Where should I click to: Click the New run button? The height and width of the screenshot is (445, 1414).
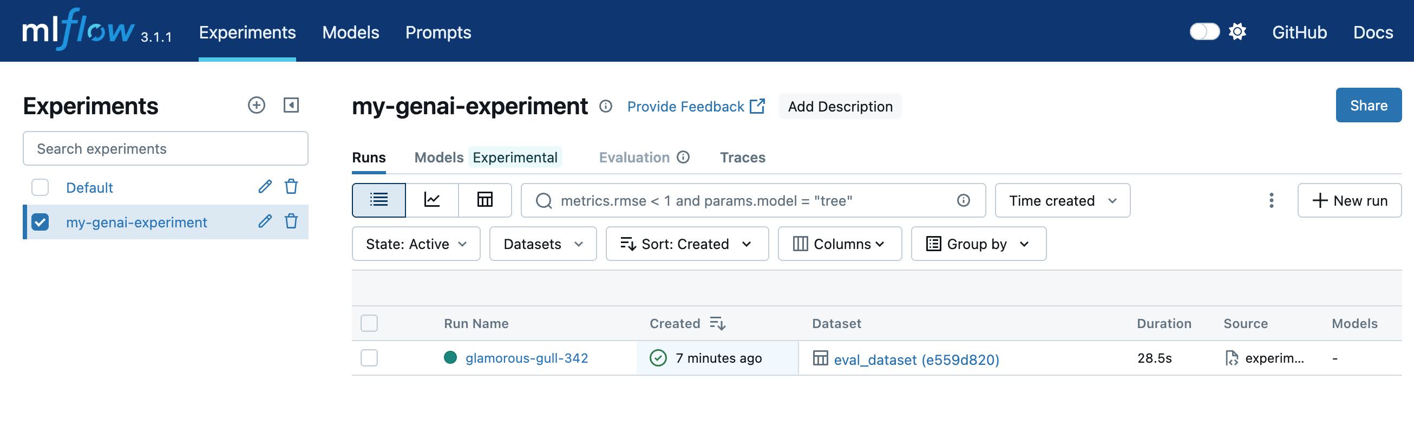pos(1349,200)
